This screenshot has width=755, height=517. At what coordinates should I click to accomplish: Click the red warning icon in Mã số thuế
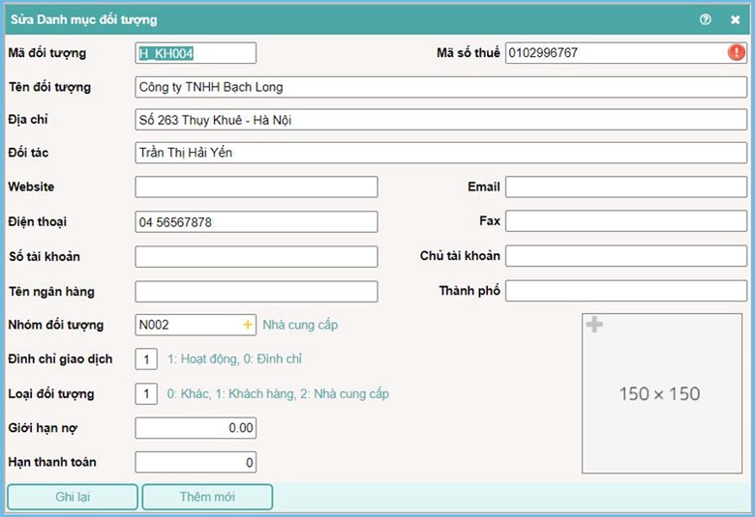[737, 53]
